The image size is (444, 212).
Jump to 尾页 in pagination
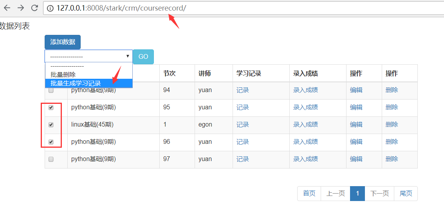pos(406,194)
